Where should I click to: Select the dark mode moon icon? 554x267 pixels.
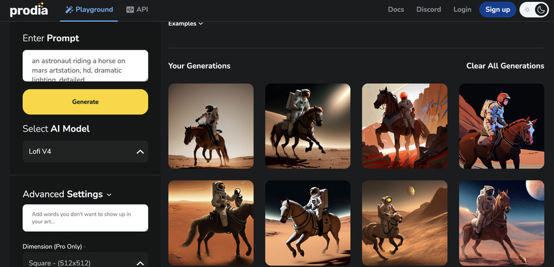[541, 10]
